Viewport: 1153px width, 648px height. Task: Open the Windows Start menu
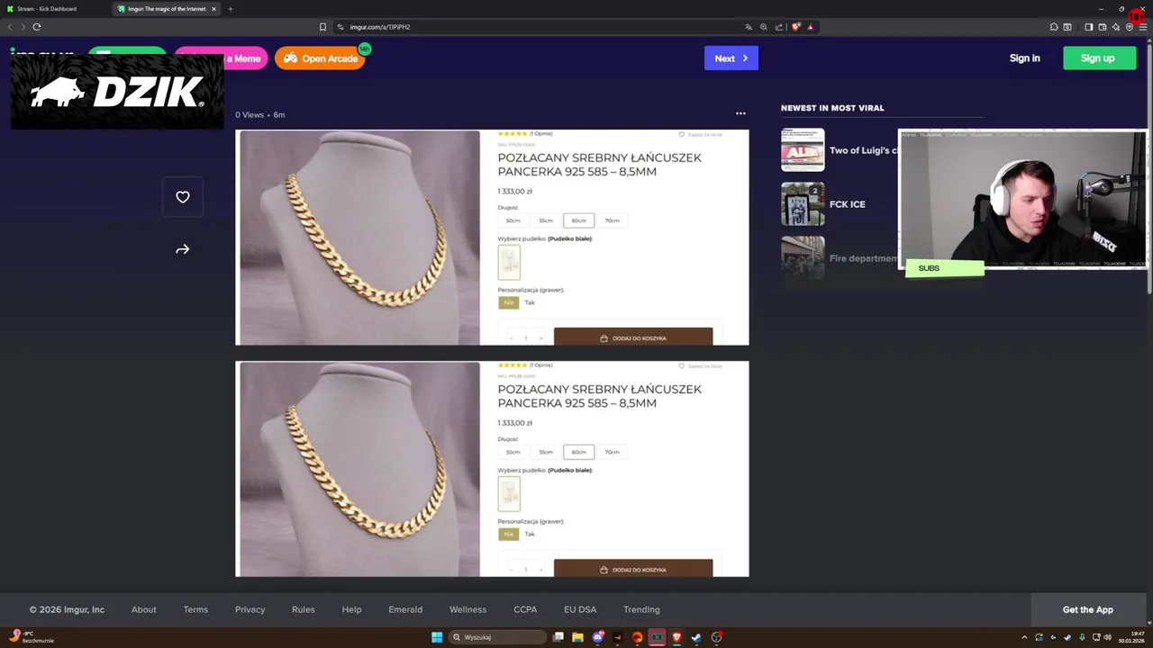coord(437,637)
